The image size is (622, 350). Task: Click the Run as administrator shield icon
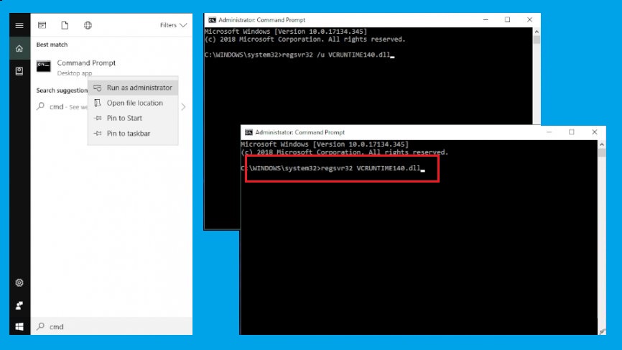98,87
